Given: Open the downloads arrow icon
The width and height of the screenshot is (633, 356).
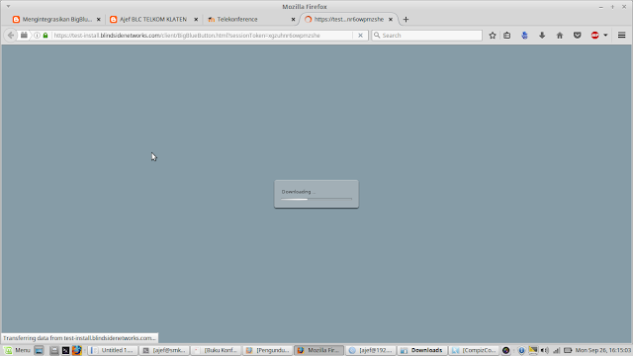Looking at the screenshot, I should tap(542, 36).
